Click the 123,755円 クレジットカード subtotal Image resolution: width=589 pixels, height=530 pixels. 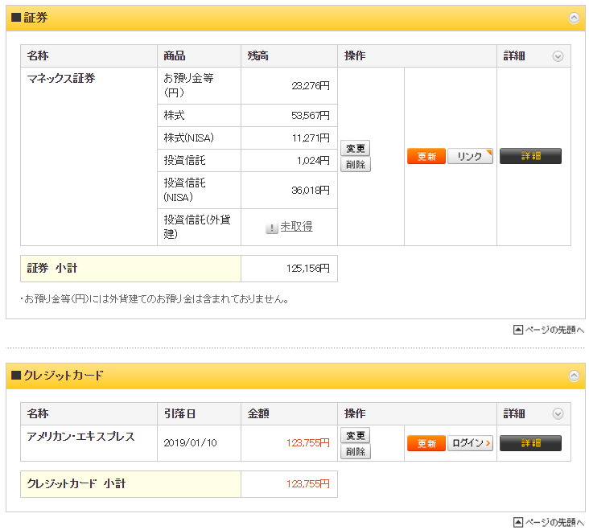pyautogui.click(x=307, y=484)
